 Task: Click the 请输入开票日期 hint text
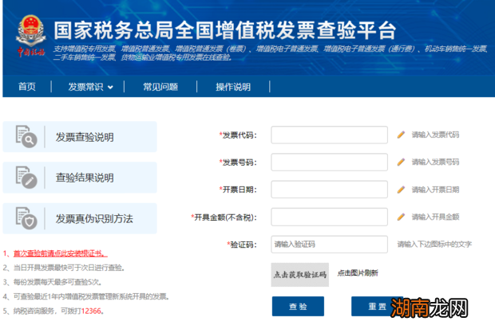click(x=435, y=190)
